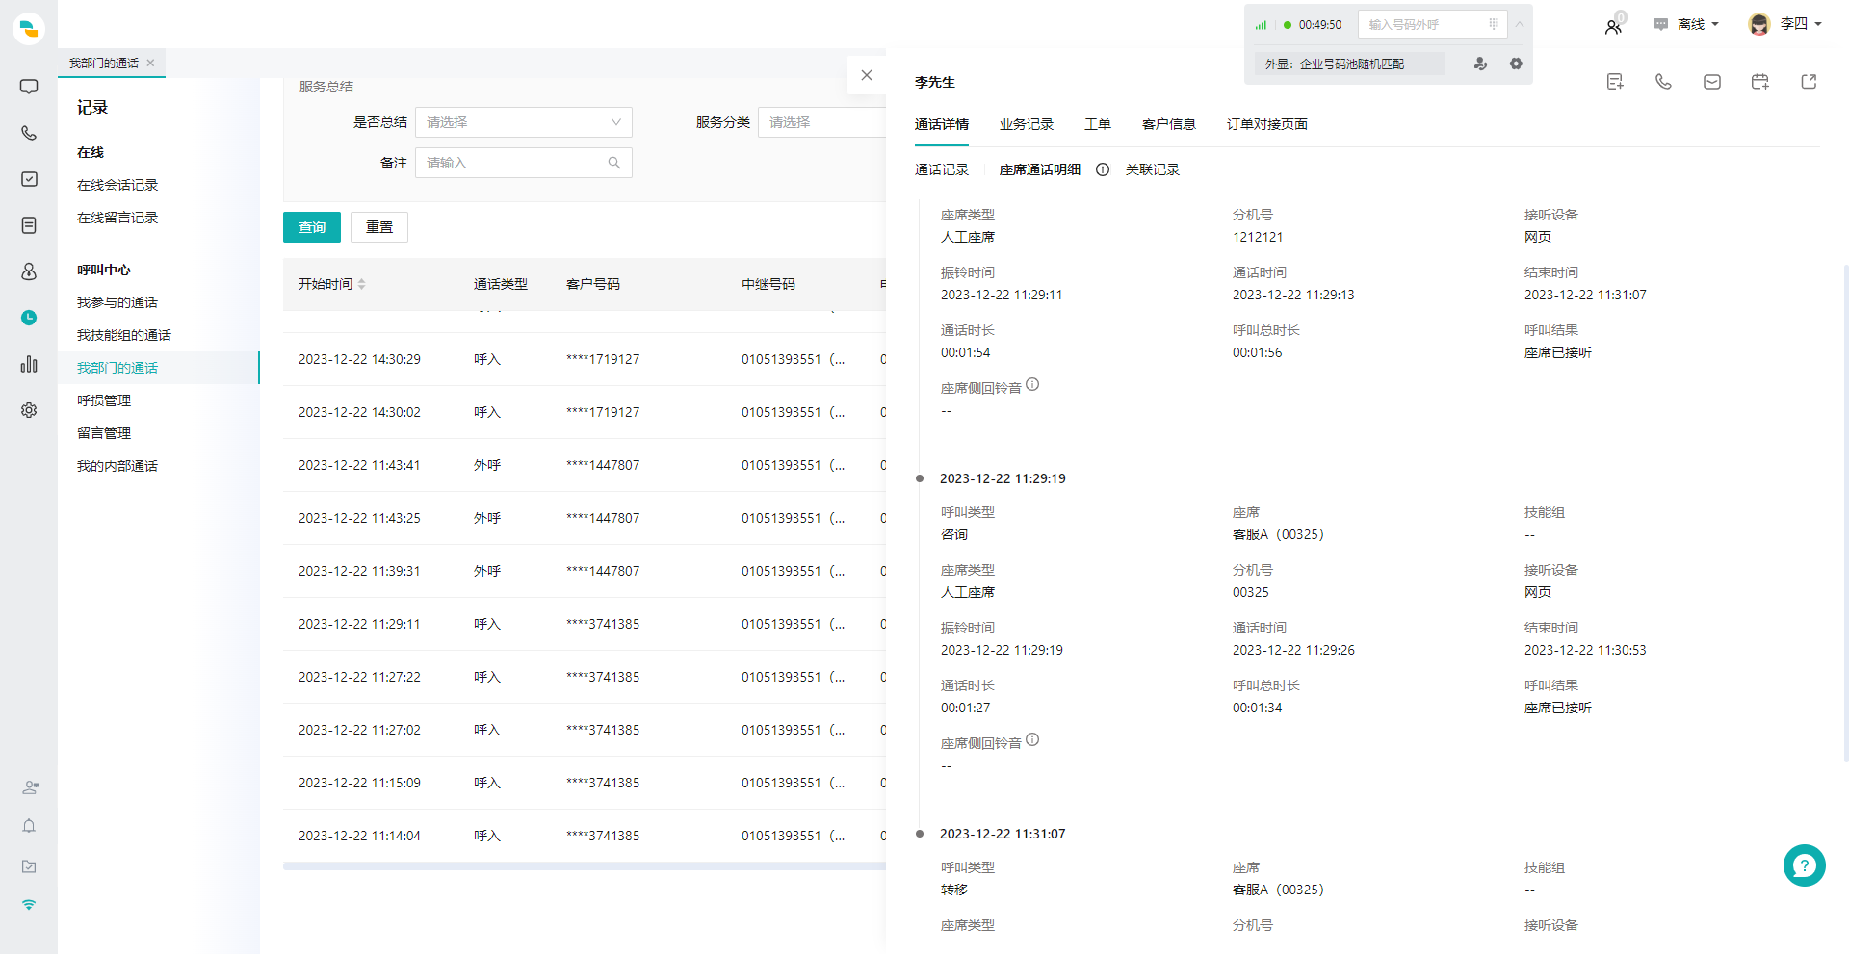The image size is (1849, 954).
Task: Open 在线会话记录 in side menu
Action: [117, 185]
